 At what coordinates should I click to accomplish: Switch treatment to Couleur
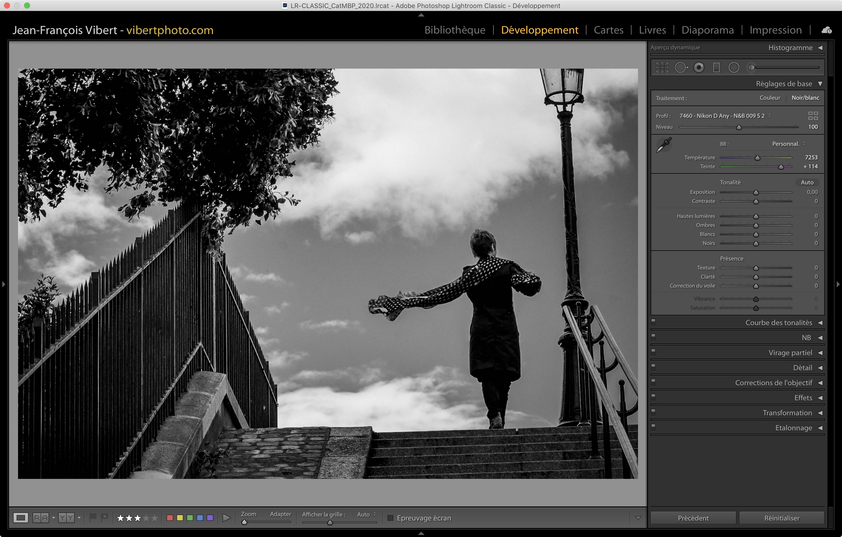coord(770,98)
